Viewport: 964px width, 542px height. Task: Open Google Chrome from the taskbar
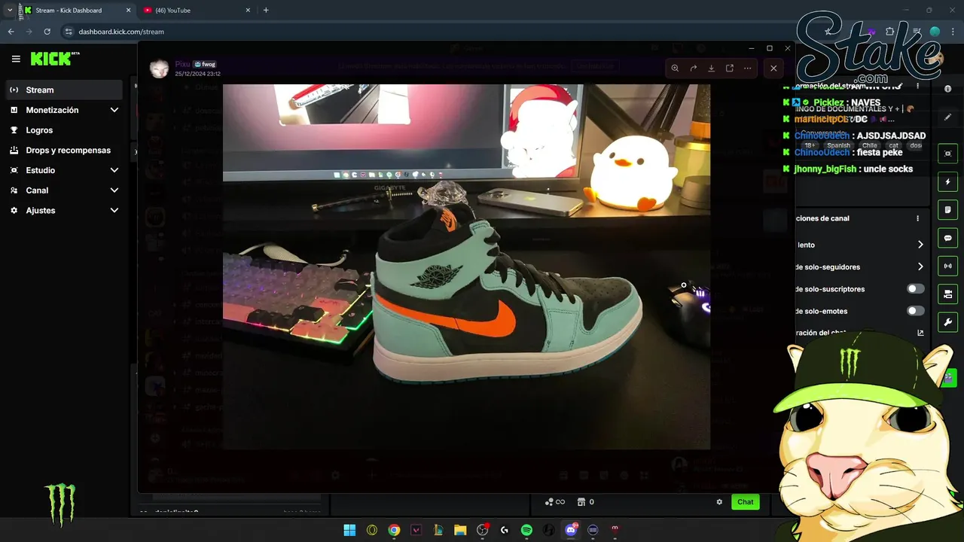[x=394, y=530]
